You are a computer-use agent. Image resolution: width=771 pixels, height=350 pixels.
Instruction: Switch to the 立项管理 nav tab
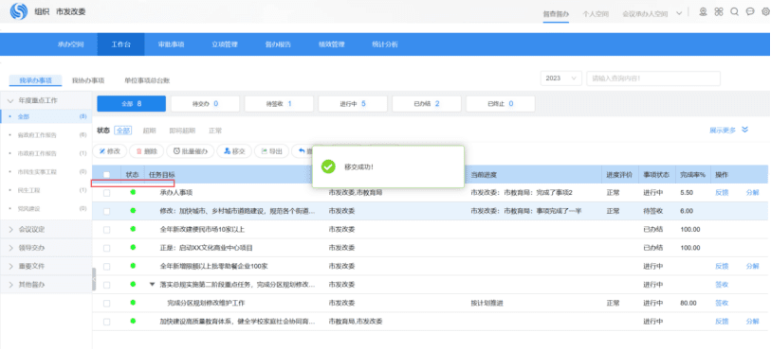point(224,44)
